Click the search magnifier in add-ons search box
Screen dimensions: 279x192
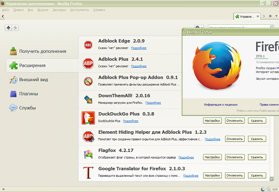272,27
